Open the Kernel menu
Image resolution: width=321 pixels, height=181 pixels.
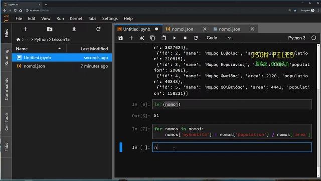[x=76, y=19]
